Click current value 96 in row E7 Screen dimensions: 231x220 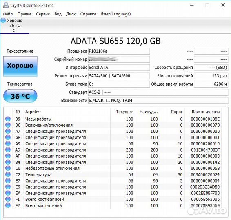point(131,181)
